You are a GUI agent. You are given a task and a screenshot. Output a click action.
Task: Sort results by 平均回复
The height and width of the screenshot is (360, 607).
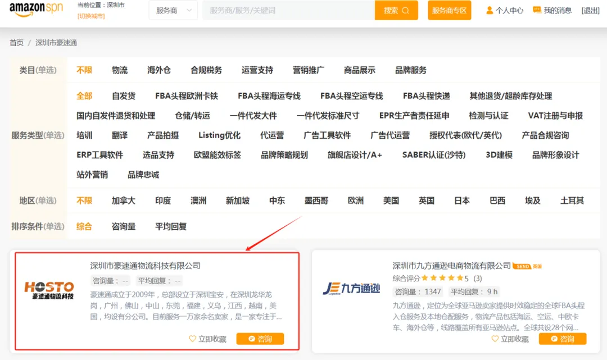coord(171,226)
